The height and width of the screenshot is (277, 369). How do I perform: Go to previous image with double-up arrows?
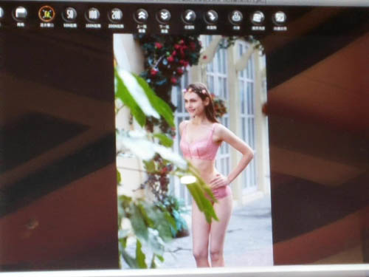[x=141, y=16]
